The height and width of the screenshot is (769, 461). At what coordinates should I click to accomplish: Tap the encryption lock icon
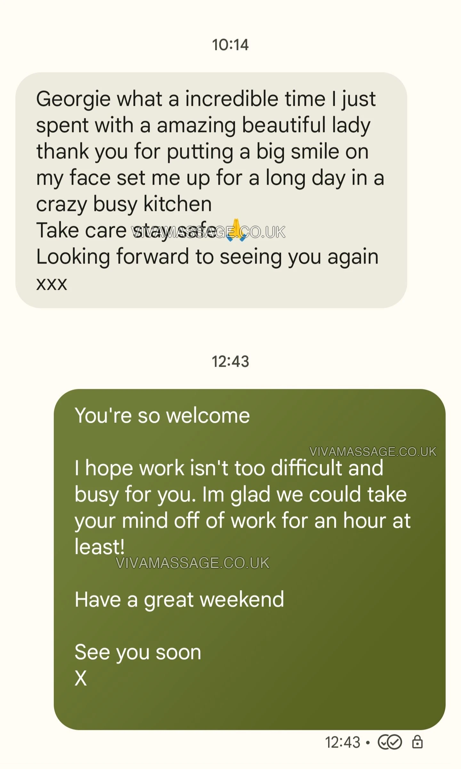417,742
